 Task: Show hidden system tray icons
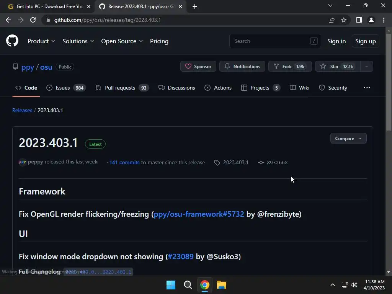click(x=333, y=285)
